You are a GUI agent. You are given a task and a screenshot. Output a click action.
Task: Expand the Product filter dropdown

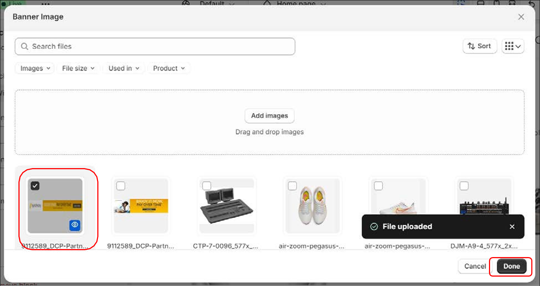coord(169,68)
